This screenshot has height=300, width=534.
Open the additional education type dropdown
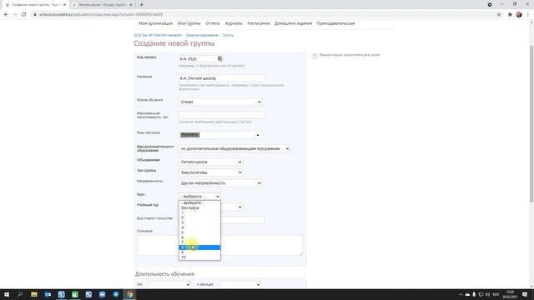[234, 148]
